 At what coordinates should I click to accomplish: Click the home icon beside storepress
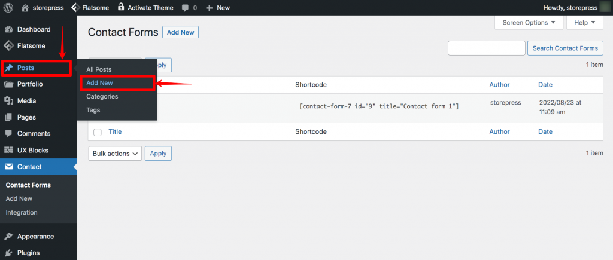(25, 7)
